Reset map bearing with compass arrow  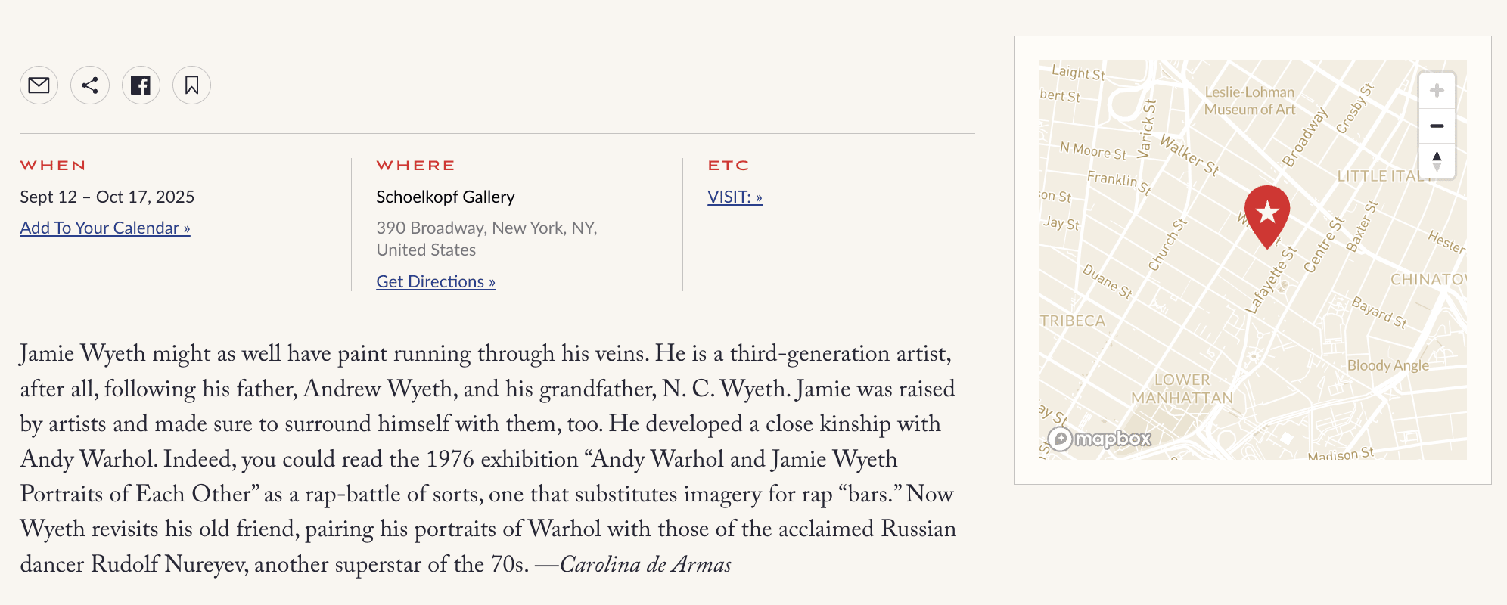1437,160
